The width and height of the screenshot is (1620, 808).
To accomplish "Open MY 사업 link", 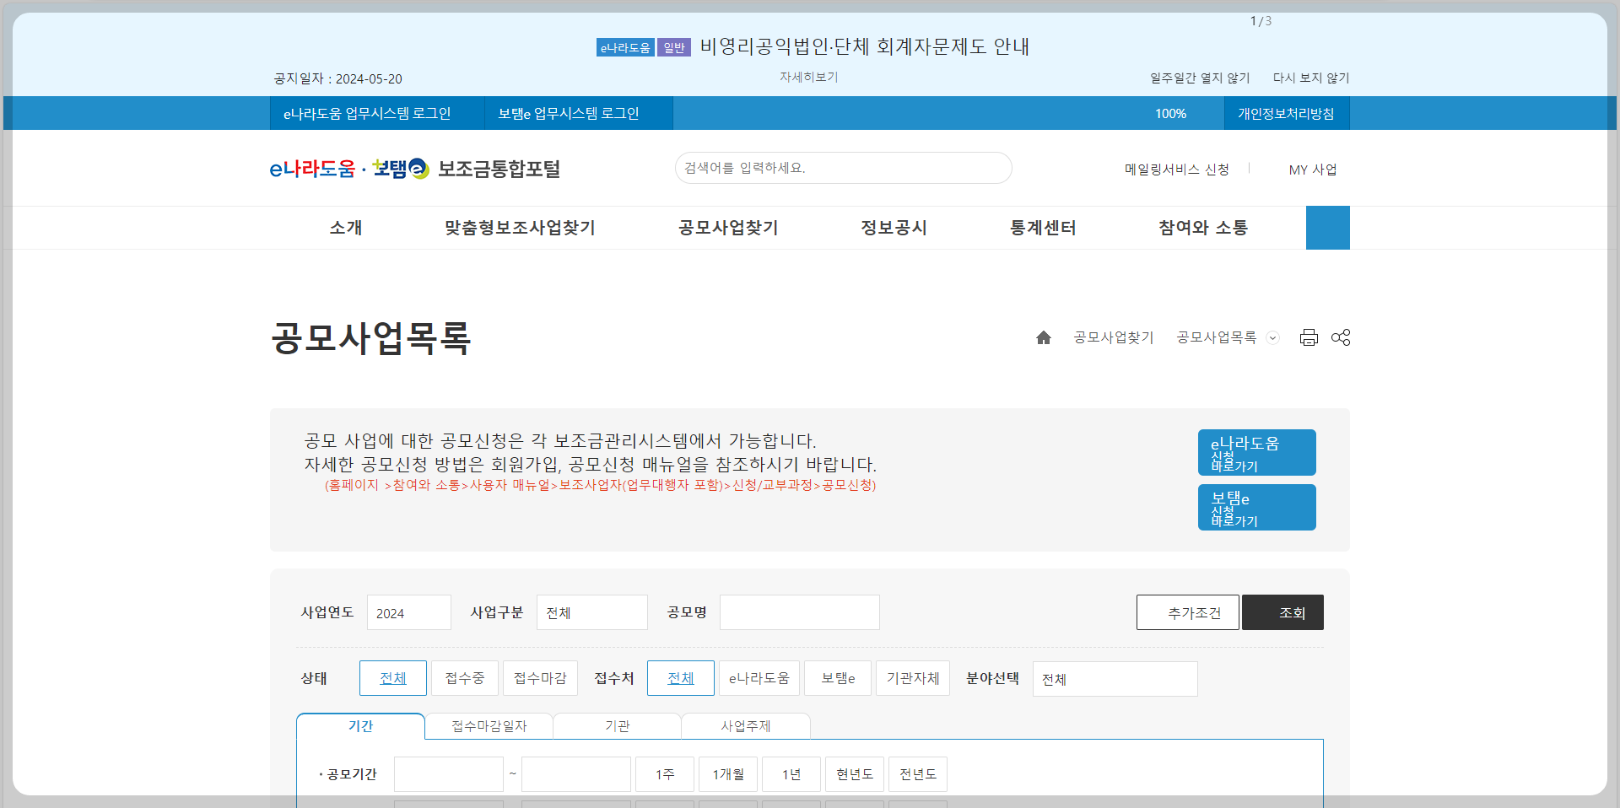I will pos(1313,170).
